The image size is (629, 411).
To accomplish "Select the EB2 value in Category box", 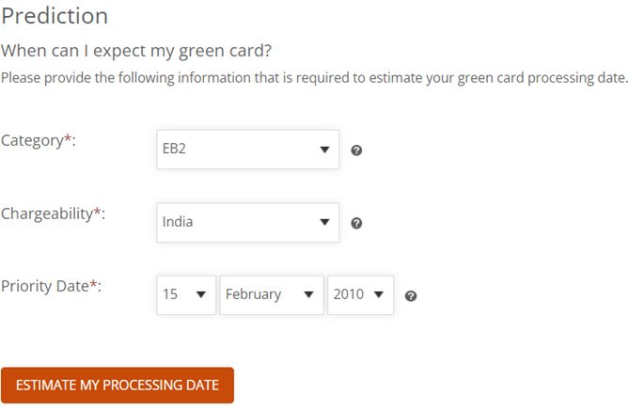I will click(x=175, y=150).
